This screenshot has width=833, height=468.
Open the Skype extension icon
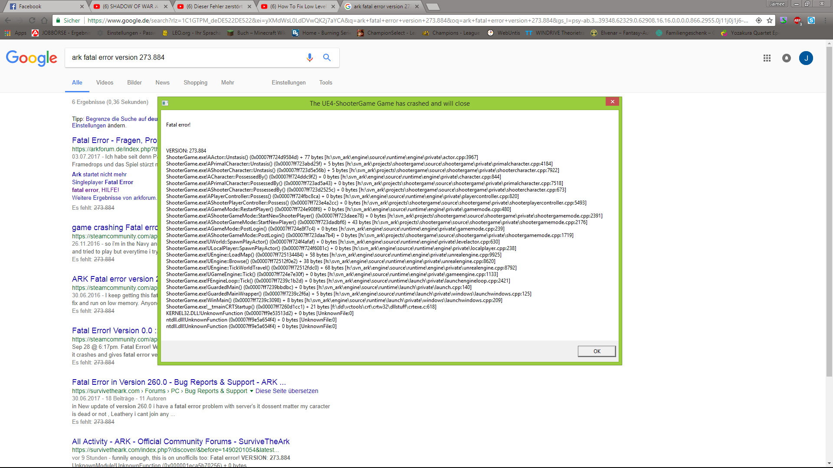pyautogui.click(x=811, y=20)
